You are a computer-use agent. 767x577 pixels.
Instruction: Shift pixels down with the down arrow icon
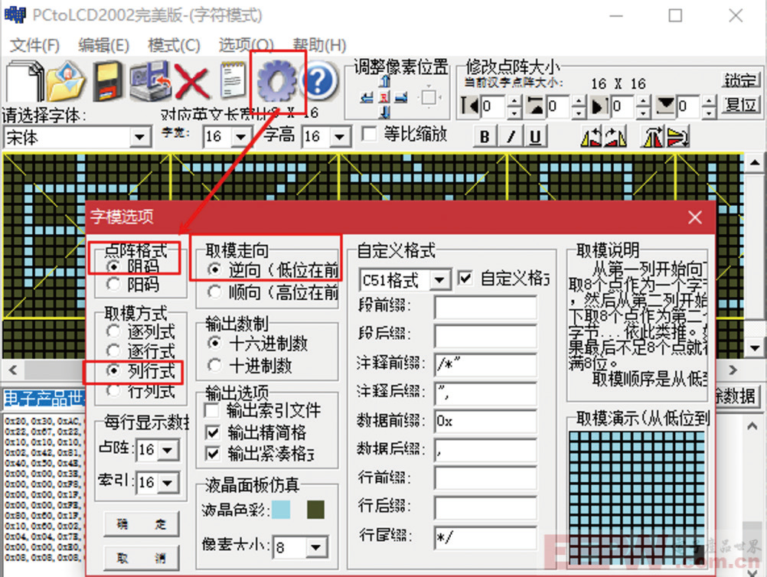(385, 112)
